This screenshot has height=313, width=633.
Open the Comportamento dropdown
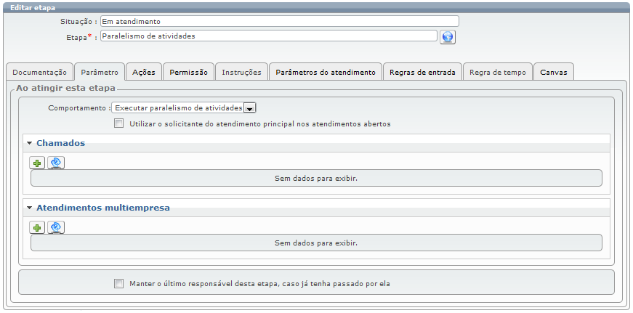coord(249,108)
